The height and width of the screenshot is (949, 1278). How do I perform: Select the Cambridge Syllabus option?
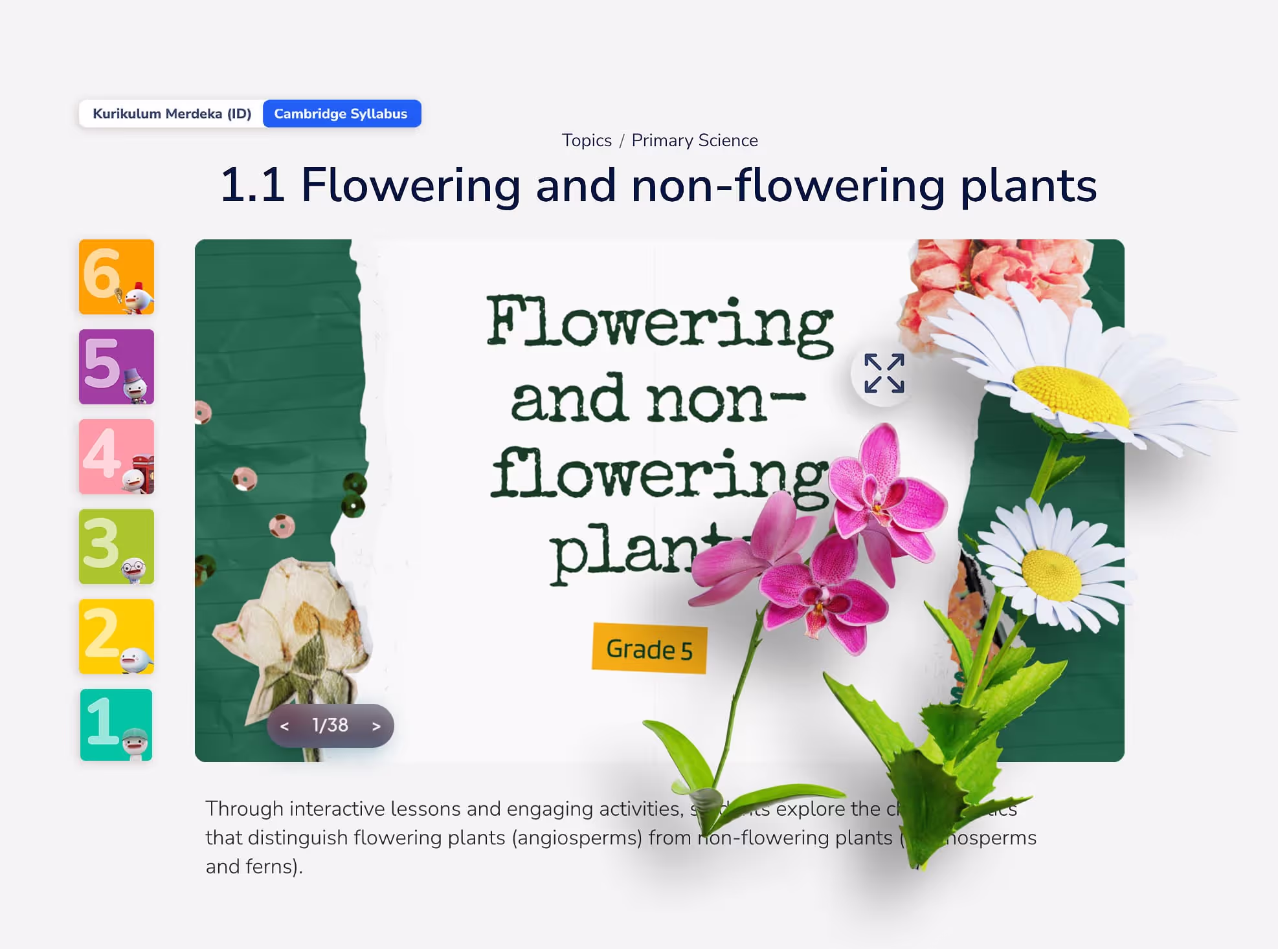(341, 114)
